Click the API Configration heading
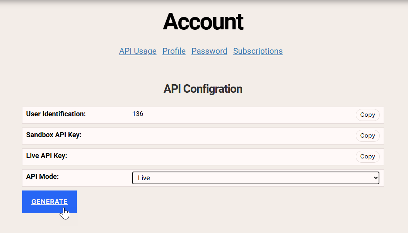The image size is (408, 233). click(x=203, y=89)
